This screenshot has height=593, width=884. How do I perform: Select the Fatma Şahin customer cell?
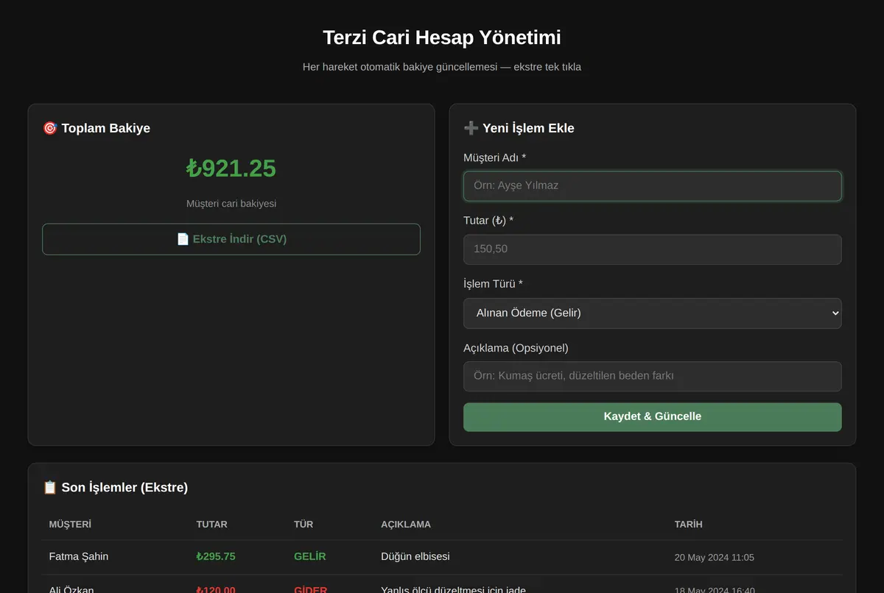pyautogui.click(x=79, y=557)
